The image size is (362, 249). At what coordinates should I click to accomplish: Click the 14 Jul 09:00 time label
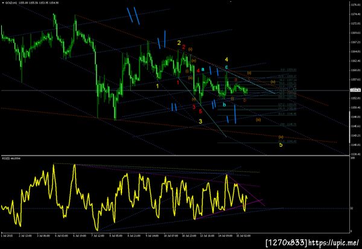[x=226, y=236]
